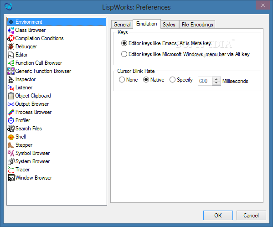Select the Environment label

(x=29, y=22)
